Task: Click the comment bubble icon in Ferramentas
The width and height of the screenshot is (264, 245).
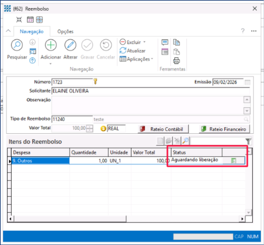Action: coord(165,42)
